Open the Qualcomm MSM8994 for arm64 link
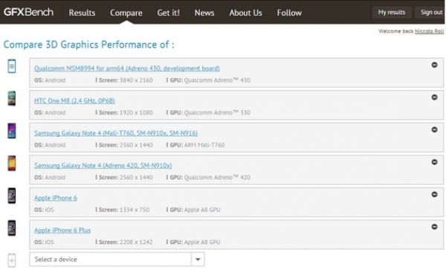This screenshot has width=446, height=273. tap(127, 68)
